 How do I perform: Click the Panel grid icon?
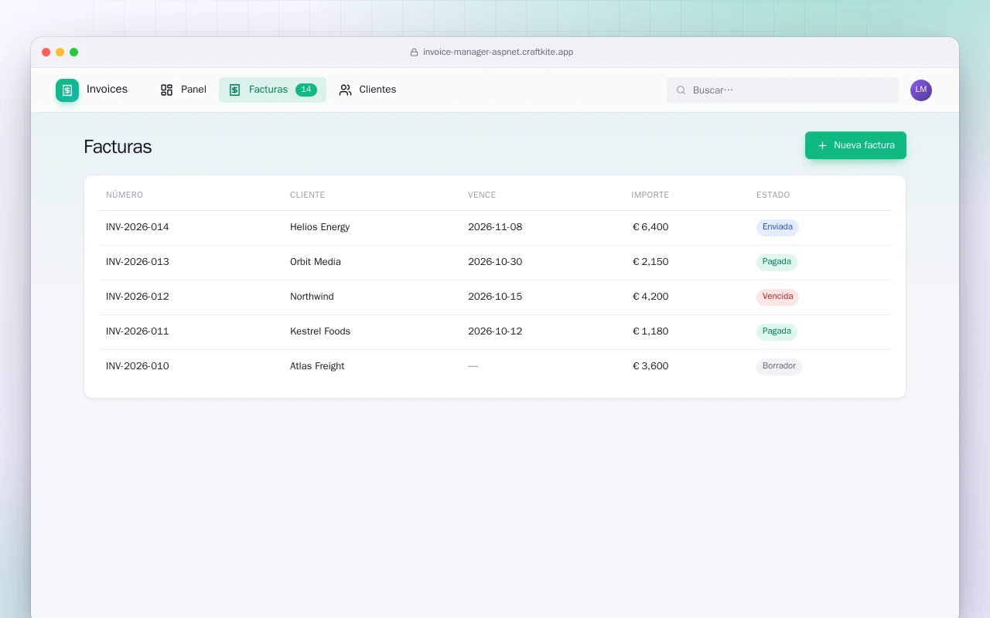pos(166,90)
